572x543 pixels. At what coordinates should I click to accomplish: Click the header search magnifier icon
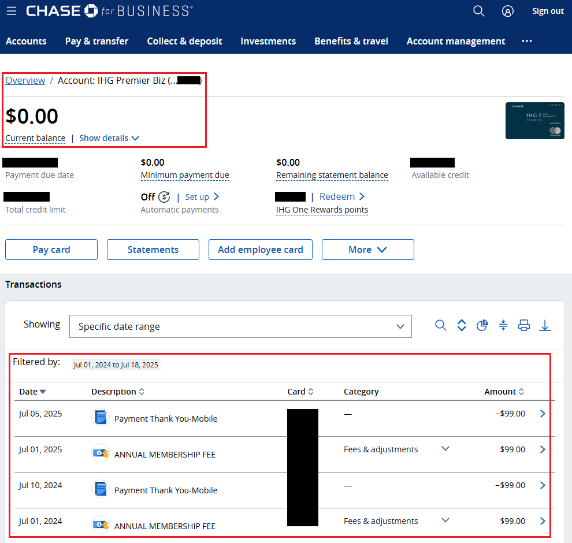(x=478, y=11)
